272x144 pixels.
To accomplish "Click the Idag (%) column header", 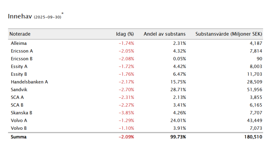I will tap(125, 34).
